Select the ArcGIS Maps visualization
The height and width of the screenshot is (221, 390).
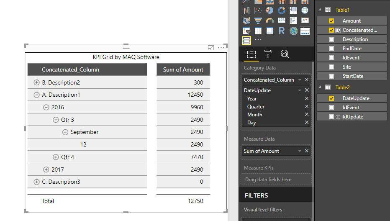[293, 31]
